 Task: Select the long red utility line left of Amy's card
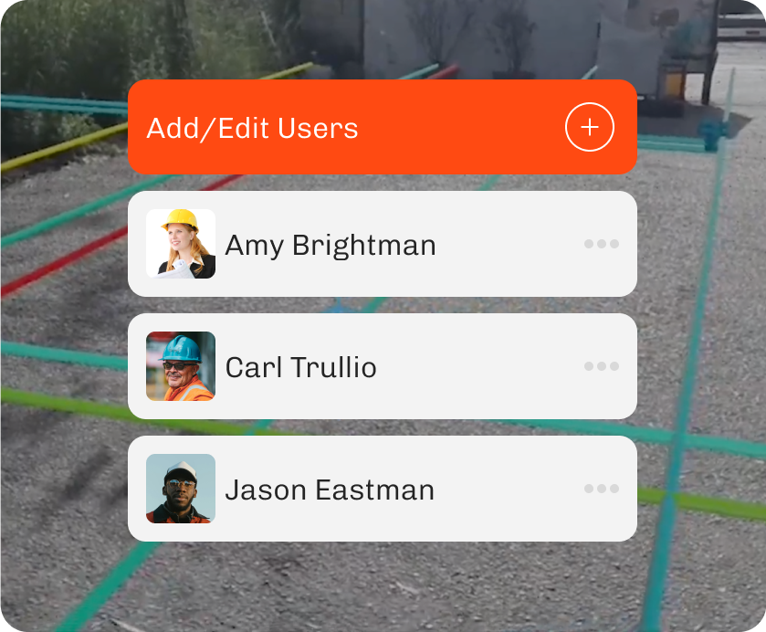coord(64,262)
